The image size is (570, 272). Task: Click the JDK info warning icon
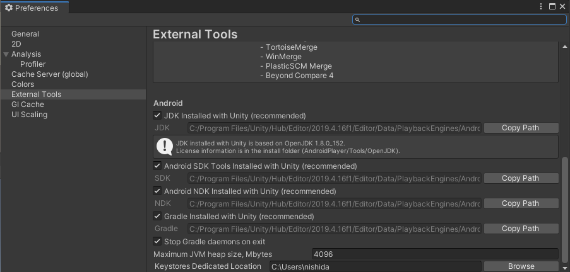pos(165,147)
